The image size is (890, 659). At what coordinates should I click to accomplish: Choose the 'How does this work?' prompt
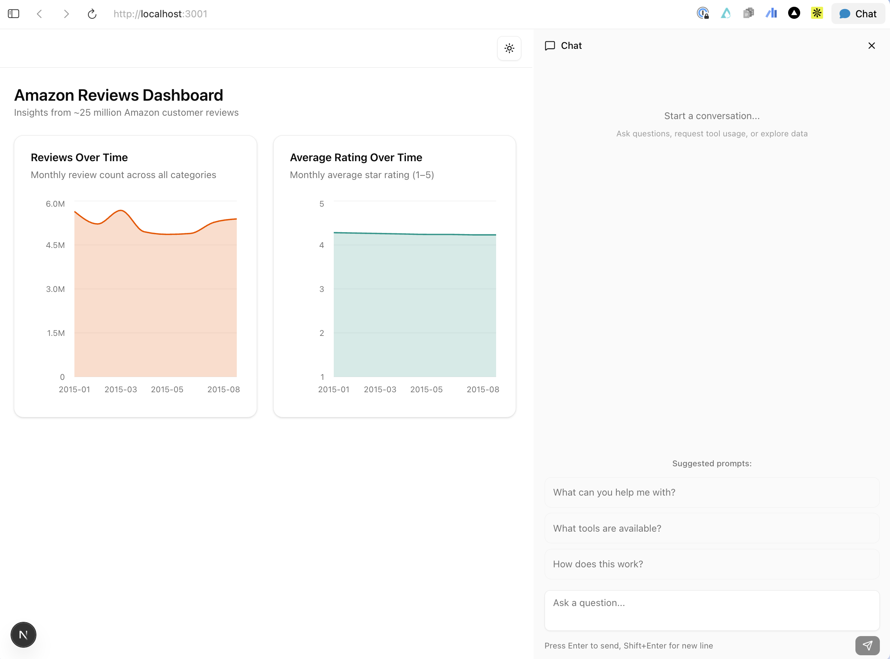(711, 564)
